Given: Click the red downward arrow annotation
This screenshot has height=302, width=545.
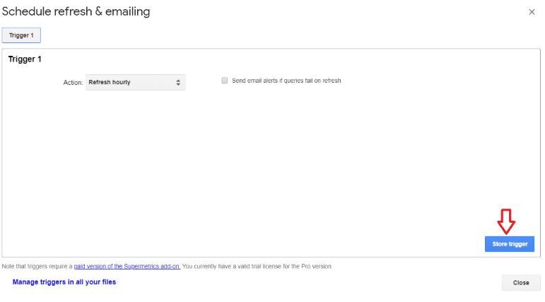Looking at the screenshot, I should (x=506, y=221).
